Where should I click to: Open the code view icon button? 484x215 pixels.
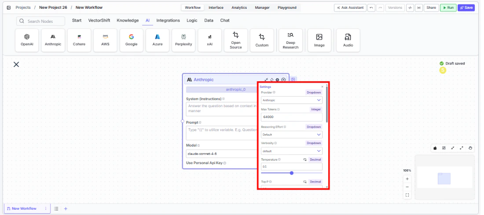click(410, 8)
